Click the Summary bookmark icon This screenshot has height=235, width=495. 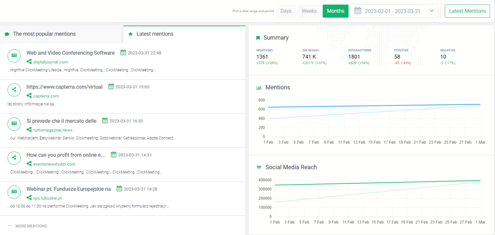[258, 38]
